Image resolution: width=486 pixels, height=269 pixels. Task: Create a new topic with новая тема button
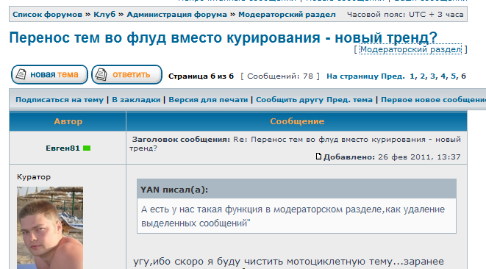point(49,74)
